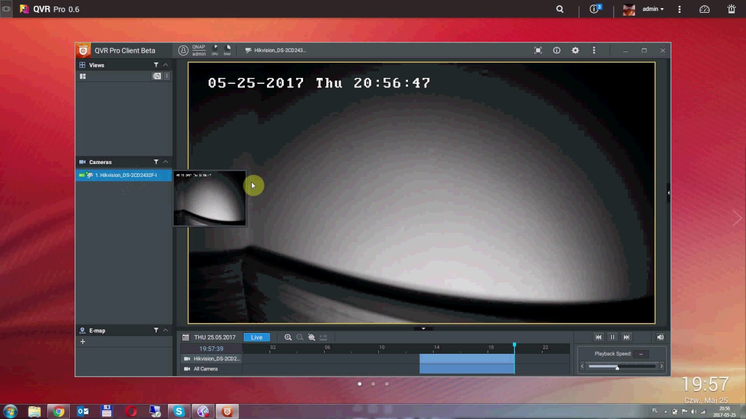746x419 pixels.
Task: Open the top bar three-dot options menu
Action: click(680, 9)
